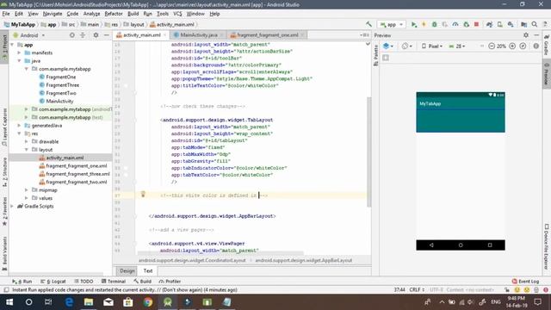
Task: Click the locate target icon in Project panel
Action: [72, 35]
